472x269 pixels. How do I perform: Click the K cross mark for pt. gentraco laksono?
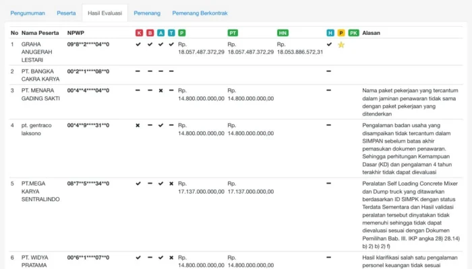[138, 125]
